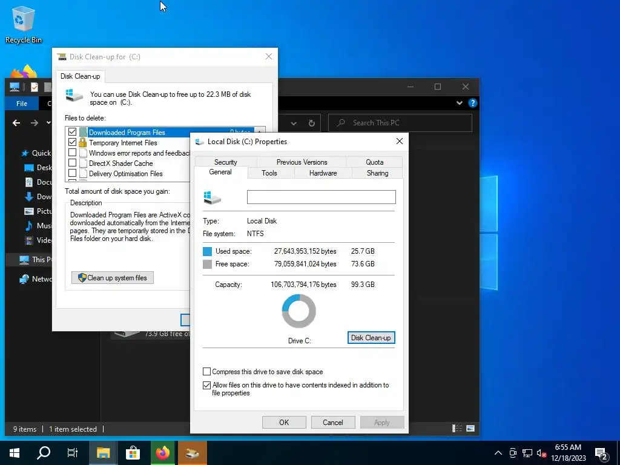Open Downloads folder in the sidebar
This screenshot has height=465, width=620.
[x=38, y=197]
